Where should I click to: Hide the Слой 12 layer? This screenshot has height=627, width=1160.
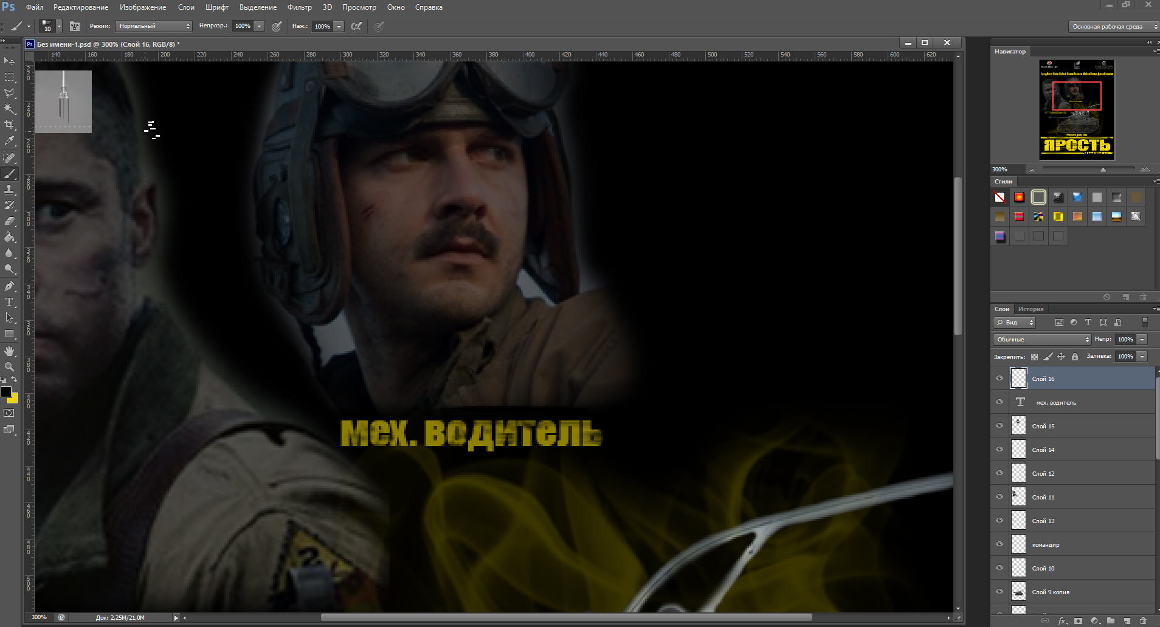(x=999, y=473)
